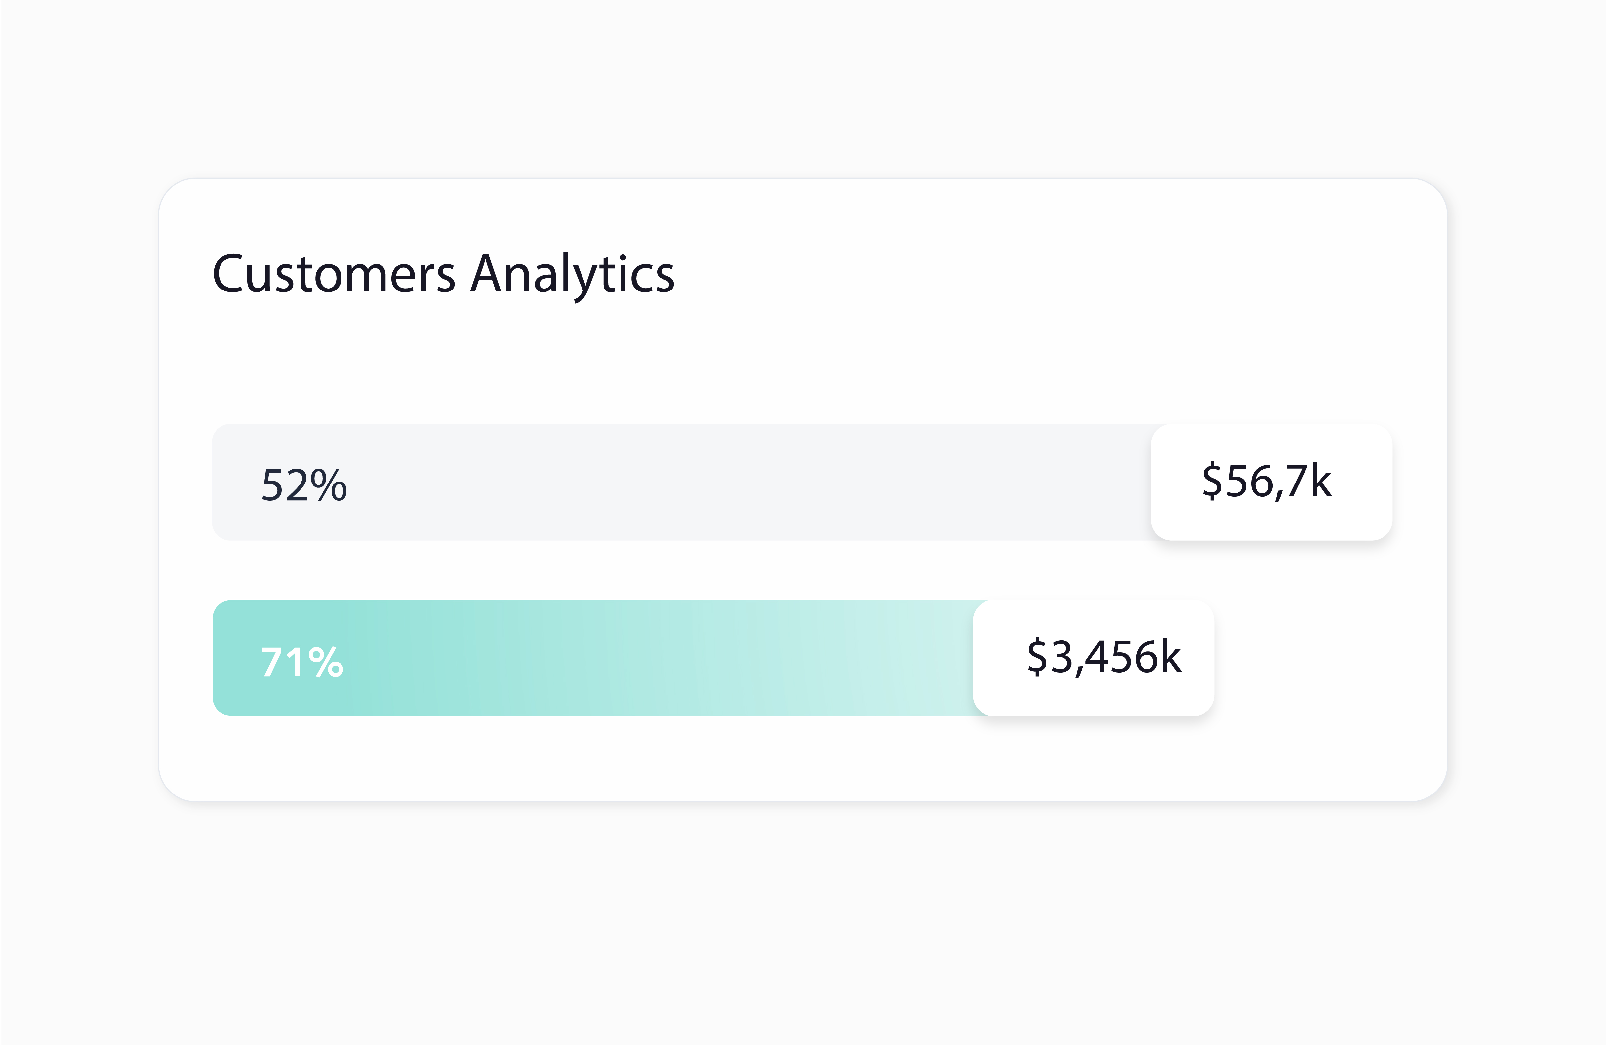Click the letter k in $56,7k

click(x=1321, y=481)
